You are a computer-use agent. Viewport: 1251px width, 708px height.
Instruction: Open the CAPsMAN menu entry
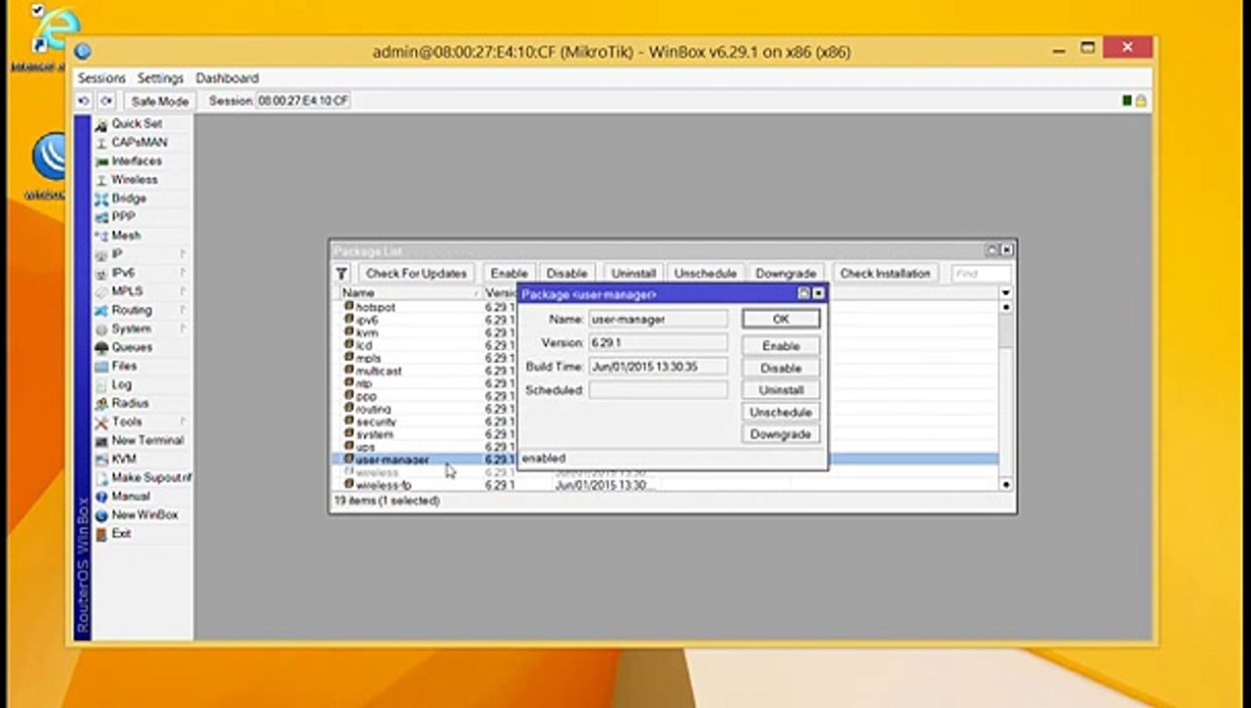pos(139,143)
